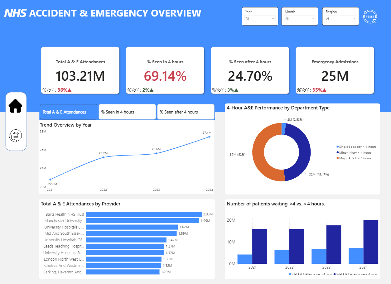Click the green YoY arrow under % Seen in 4 hours
Image resolution: width=391 pixels, height=284 pixels.
(152, 90)
